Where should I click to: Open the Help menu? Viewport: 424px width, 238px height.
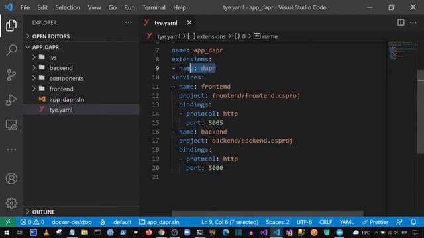point(180,7)
